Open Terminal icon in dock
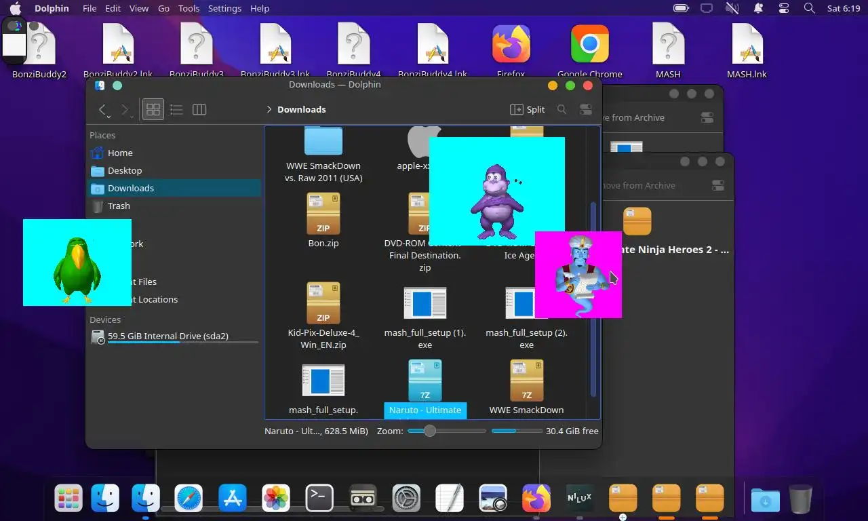Viewport: 868px width, 521px height. (319, 499)
